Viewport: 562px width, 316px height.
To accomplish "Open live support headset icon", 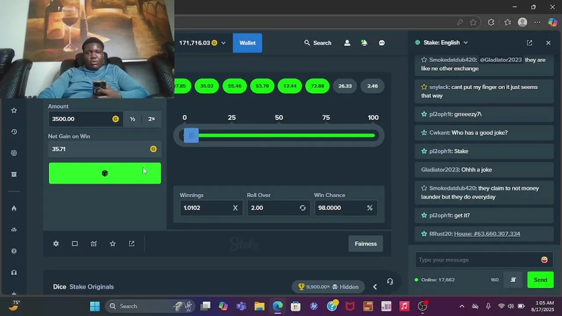I will [390, 282].
